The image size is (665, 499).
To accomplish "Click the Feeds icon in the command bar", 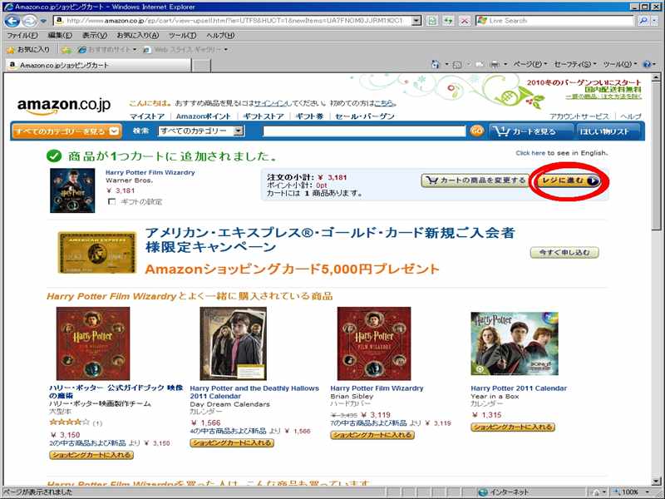I will 457,65.
